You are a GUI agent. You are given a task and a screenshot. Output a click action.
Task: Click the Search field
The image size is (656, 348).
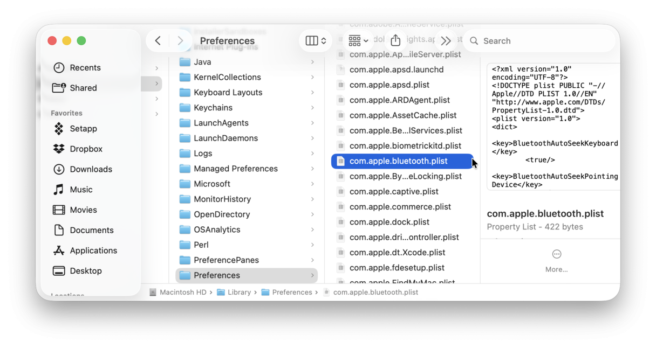pos(539,41)
